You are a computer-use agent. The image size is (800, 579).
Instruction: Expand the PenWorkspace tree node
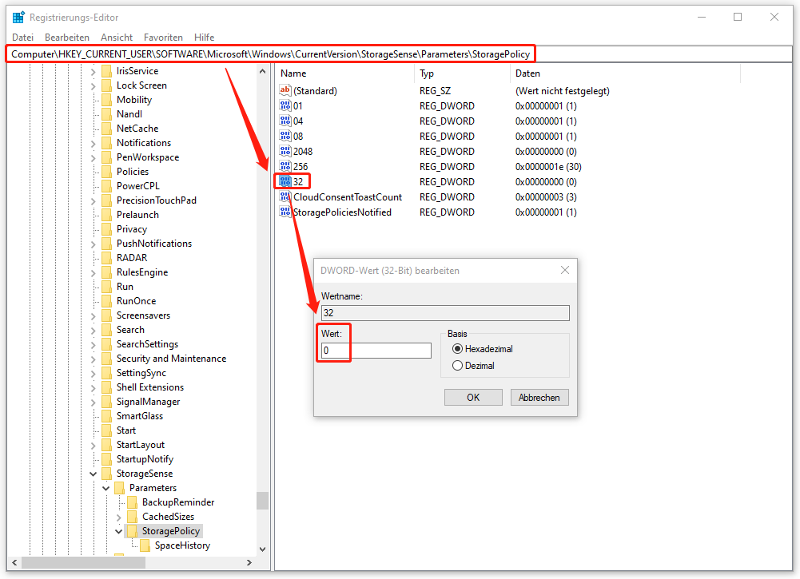coord(93,158)
